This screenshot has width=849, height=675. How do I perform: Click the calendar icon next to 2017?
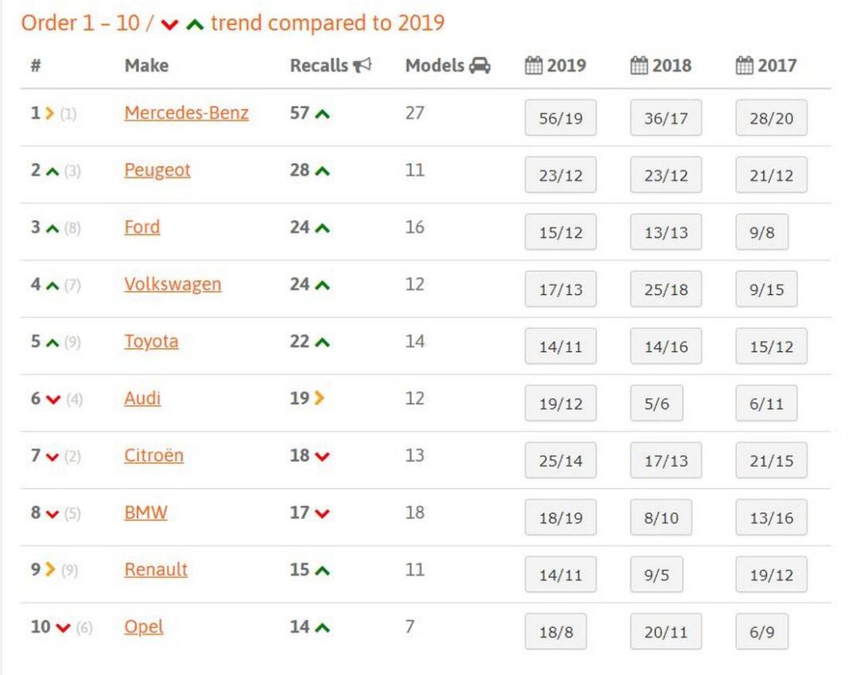(x=745, y=66)
